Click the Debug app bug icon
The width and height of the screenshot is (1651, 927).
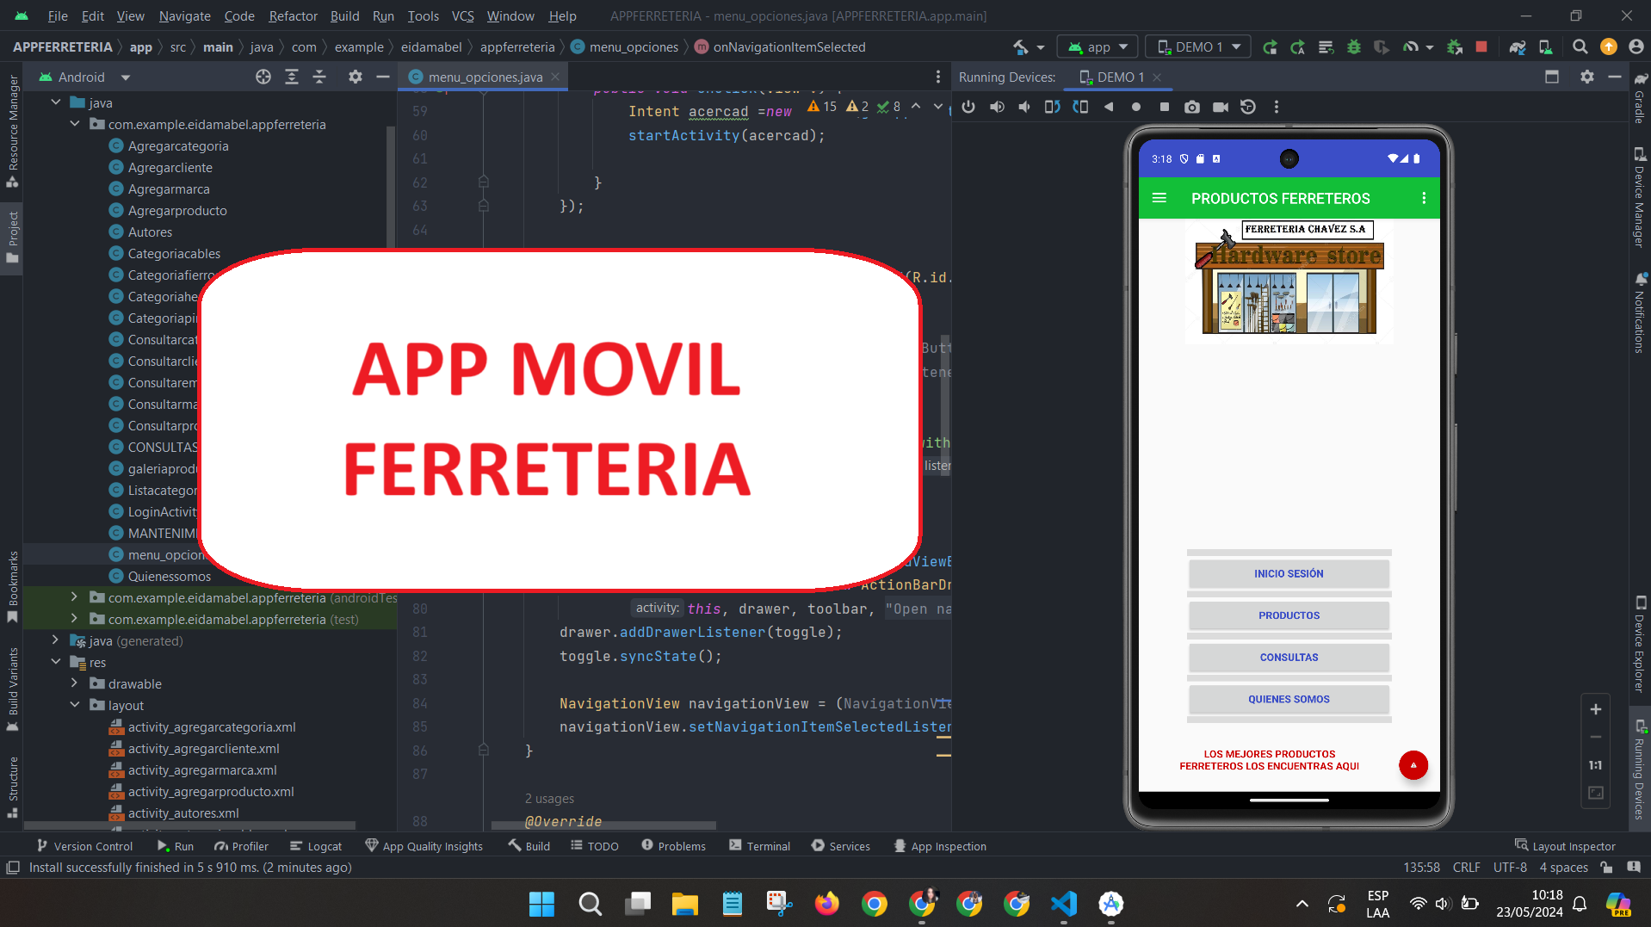[x=1354, y=47]
